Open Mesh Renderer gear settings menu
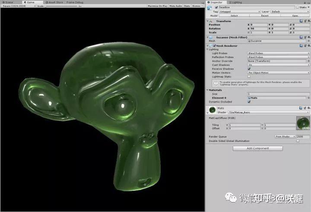 [309, 46]
